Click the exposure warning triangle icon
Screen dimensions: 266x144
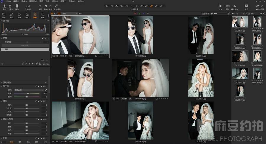235,6
